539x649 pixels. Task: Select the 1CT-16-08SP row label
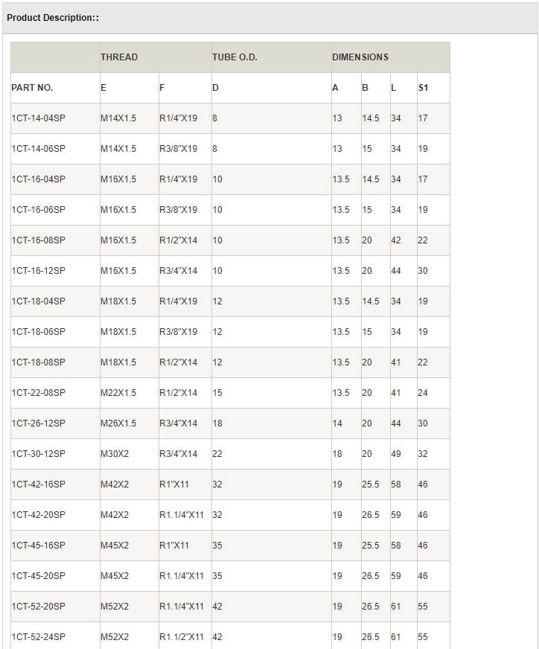[39, 240]
